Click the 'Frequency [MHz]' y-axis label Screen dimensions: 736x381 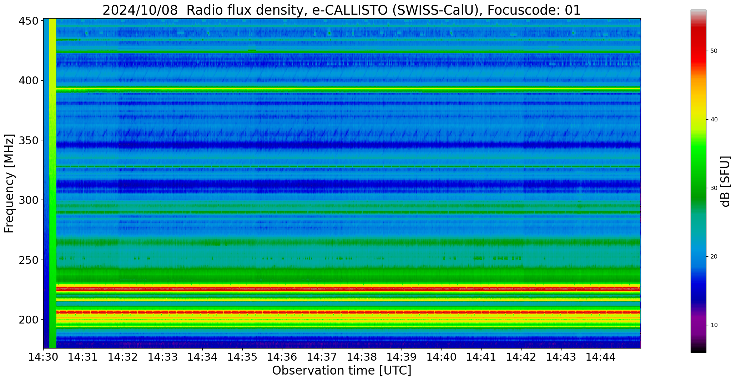pos(10,183)
